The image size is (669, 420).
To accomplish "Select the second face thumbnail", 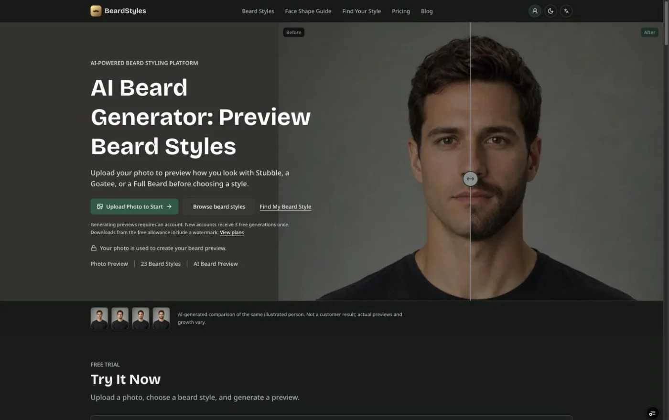I will 120,318.
